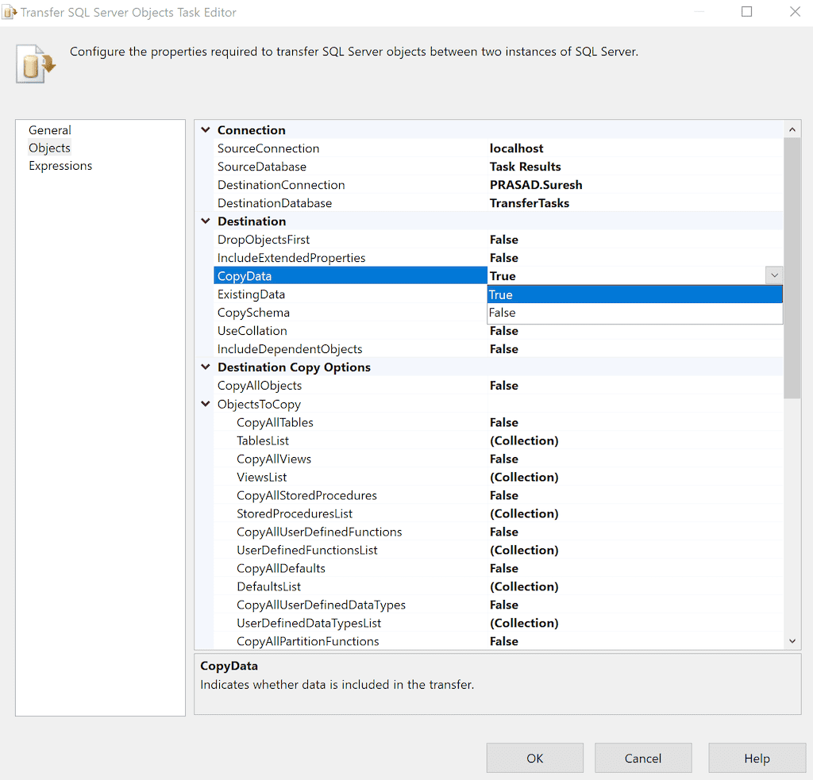Switch to the Expressions page

click(60, 166)
